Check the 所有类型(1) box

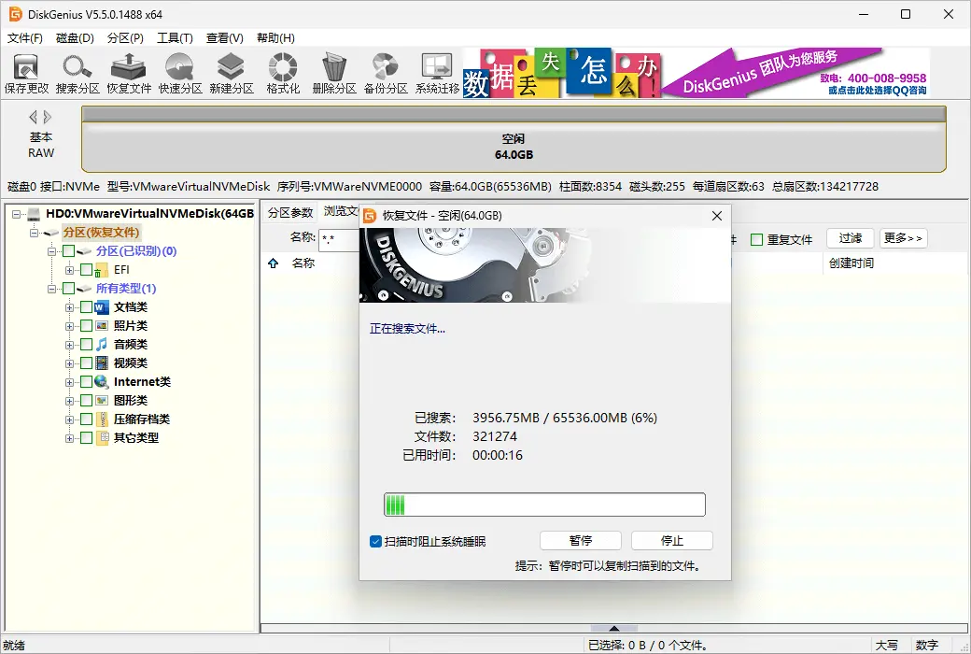69,289
